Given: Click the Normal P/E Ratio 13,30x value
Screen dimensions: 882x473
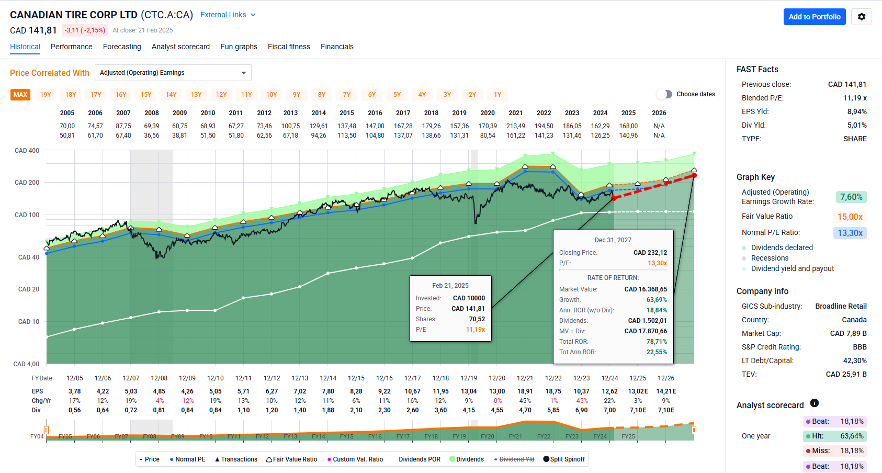Looking at the screenshot, I should 850,233.
